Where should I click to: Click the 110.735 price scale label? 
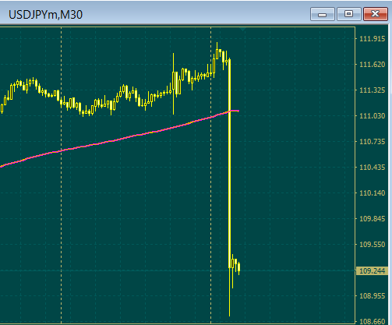click(372, 142)
